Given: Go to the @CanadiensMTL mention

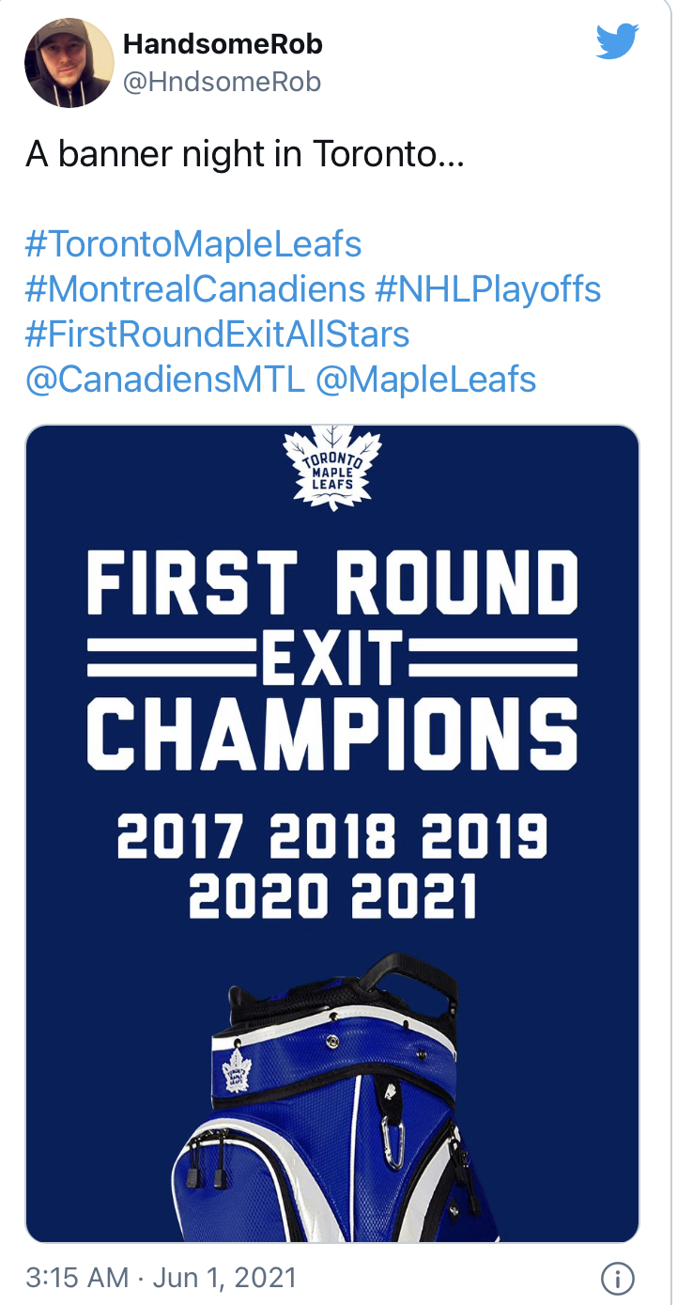Looking at the screenshot, I should coord(165,379).
